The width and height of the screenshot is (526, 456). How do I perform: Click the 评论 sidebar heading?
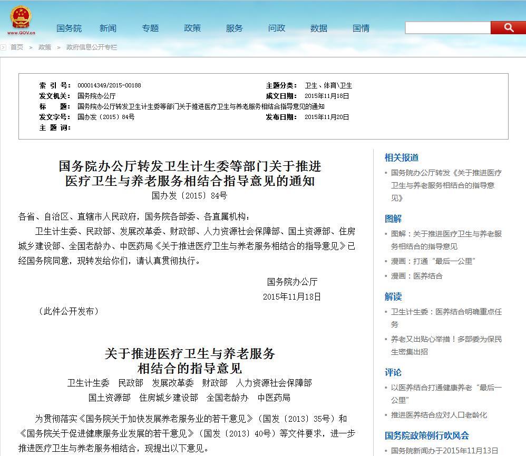click(x=393, y=372)
